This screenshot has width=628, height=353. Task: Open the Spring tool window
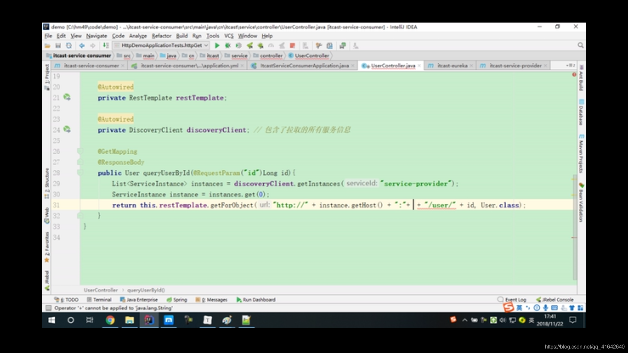177,300
